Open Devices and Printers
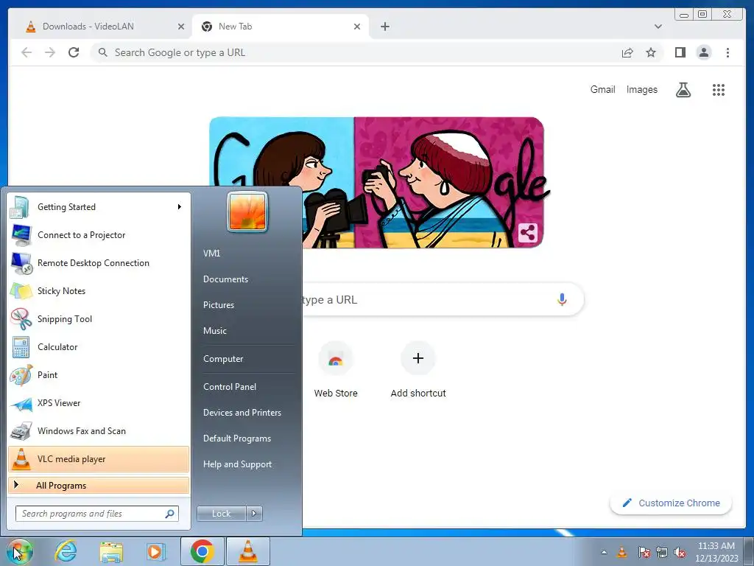The image size is (754, 566). [242, 413]
